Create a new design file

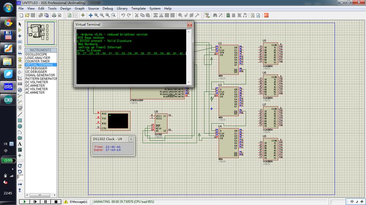pyautogui.click(x=22, y=15)
